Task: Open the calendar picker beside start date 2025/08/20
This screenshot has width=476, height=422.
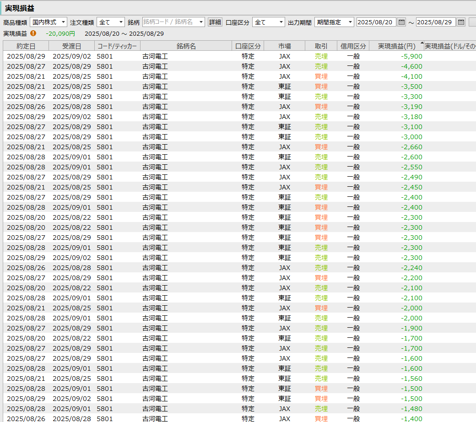Action: (x=401, y=22)
